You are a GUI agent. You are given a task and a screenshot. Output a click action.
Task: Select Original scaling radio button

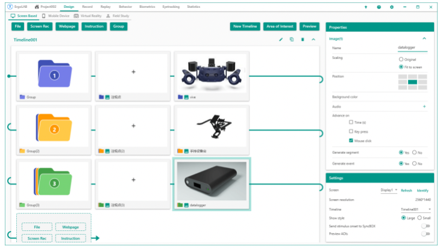coord(401,60)
